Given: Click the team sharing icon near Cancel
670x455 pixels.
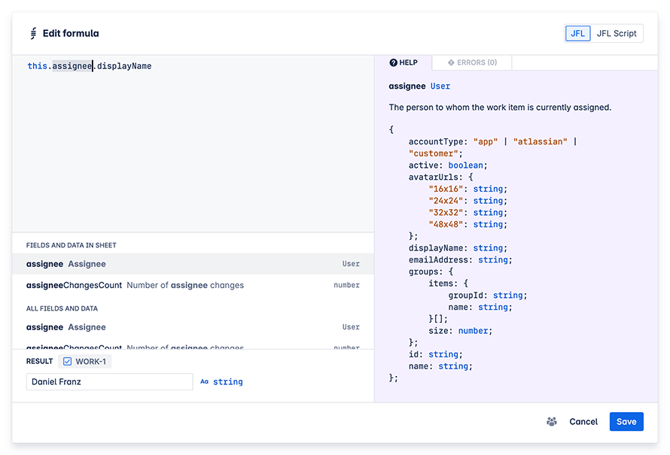Looking at the screenshot, I should [551, 422].
